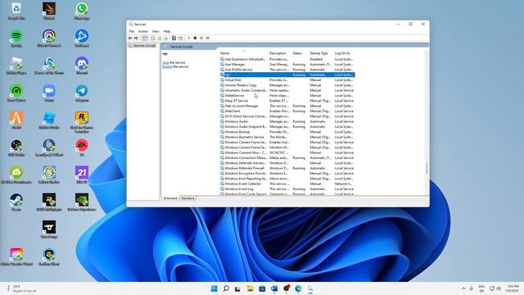Select the WhatsApp desktop icon
This screenshot has width=524, height=295.
click(x=82, y=11)
